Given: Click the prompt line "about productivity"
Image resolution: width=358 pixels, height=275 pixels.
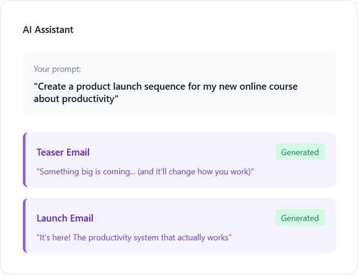Looking at the screenshot, I should click(x=76, y=99).
